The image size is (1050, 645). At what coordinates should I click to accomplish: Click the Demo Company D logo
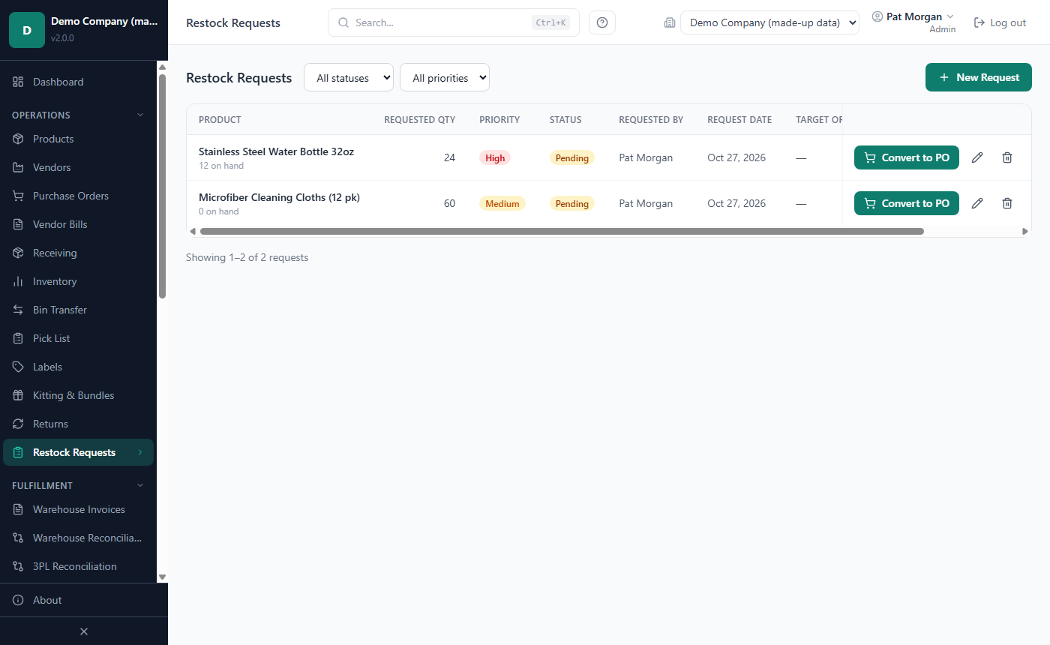[x=27, y=30]
